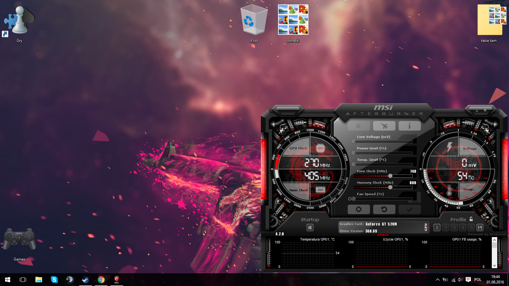The height and width of the screenshot is (286, 509).
Task: Select profile slot 4
Action: point(463,228)
